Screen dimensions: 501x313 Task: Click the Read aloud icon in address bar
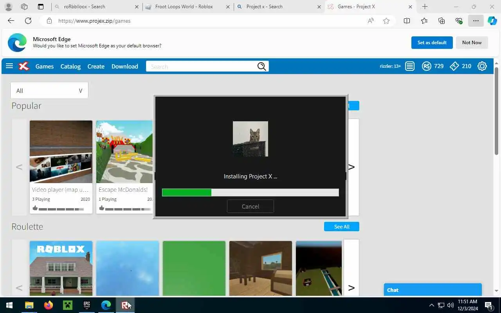point(371,21)
